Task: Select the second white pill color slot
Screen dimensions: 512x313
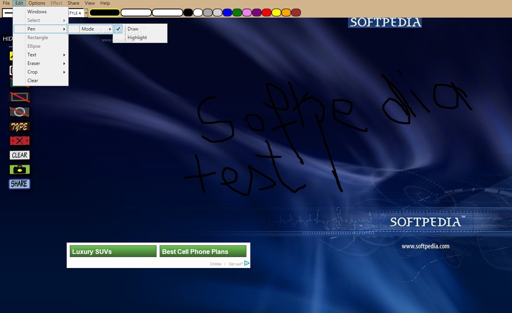Action: (x=168, y=13)
